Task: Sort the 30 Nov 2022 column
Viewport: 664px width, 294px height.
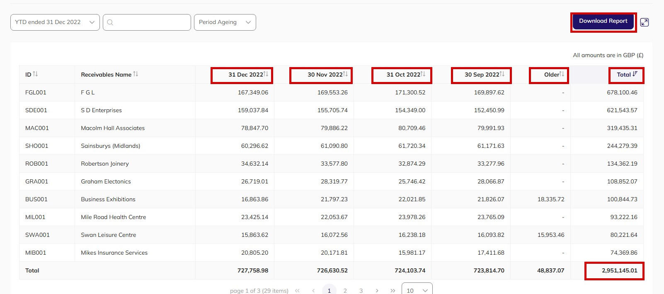Action: 345,74
